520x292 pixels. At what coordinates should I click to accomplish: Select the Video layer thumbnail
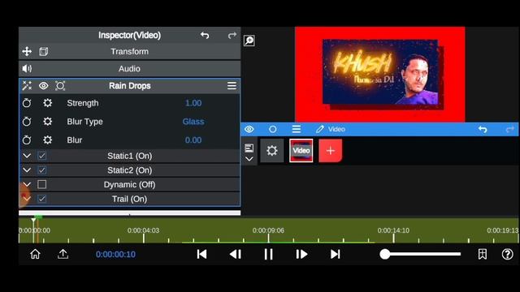point(301,151)
